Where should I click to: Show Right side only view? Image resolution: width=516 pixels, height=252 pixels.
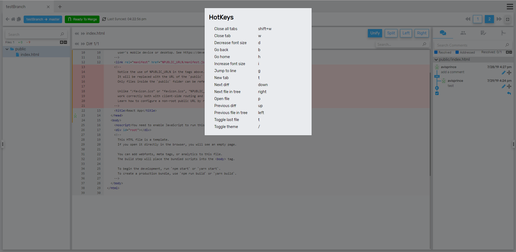click(x=422, y=33)
